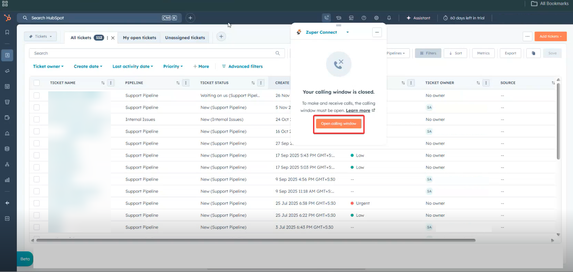Image resolution: width=573 pixels, height=272 pixels.
Task: Sort by Ticket Name column arrows
Action: pos(103,83)
